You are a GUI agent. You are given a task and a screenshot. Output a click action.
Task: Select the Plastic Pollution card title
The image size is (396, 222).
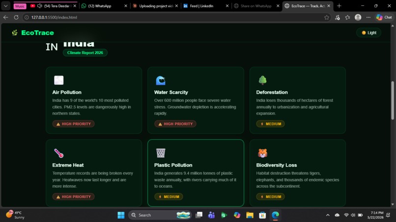pos(173,165)
